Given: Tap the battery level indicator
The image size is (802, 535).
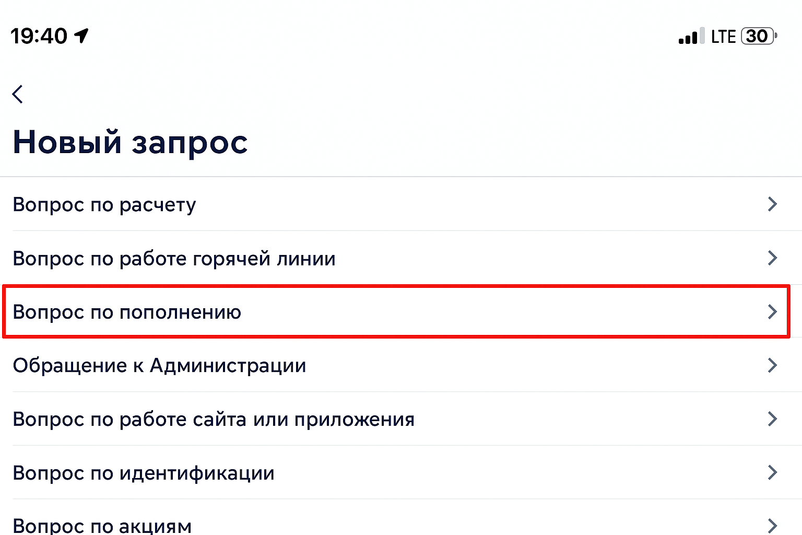Looking at the screenshot, I should tap(758, 36).
